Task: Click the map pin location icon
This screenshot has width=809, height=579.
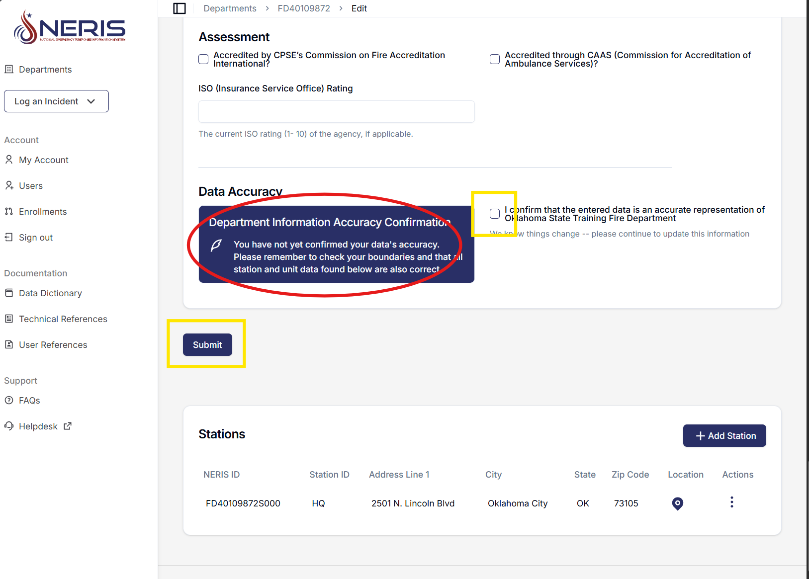Action: pos(677,503)
